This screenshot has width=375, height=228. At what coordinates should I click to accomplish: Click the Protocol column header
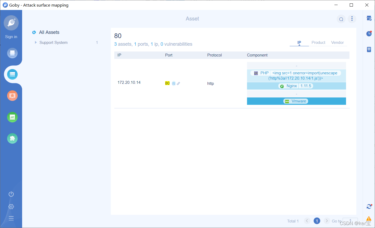click(x=214, y=55)
